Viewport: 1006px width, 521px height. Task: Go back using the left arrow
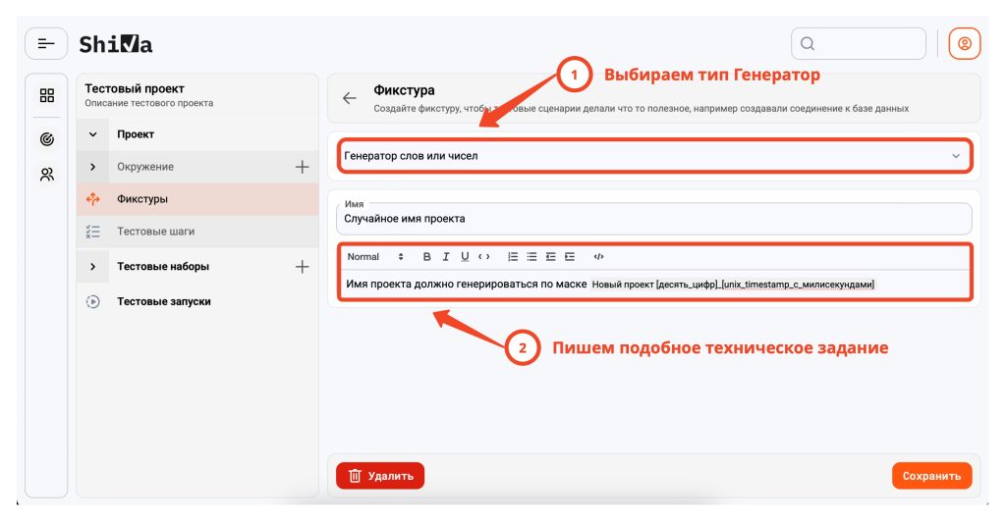point(349,98)
